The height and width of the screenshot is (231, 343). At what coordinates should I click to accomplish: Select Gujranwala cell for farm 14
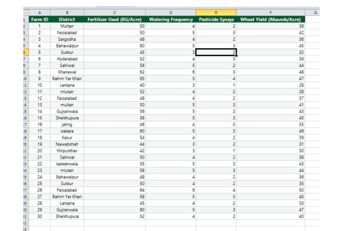pos(67,111)
